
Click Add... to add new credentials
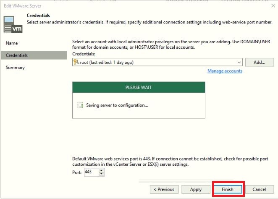[x=260, y=62]
